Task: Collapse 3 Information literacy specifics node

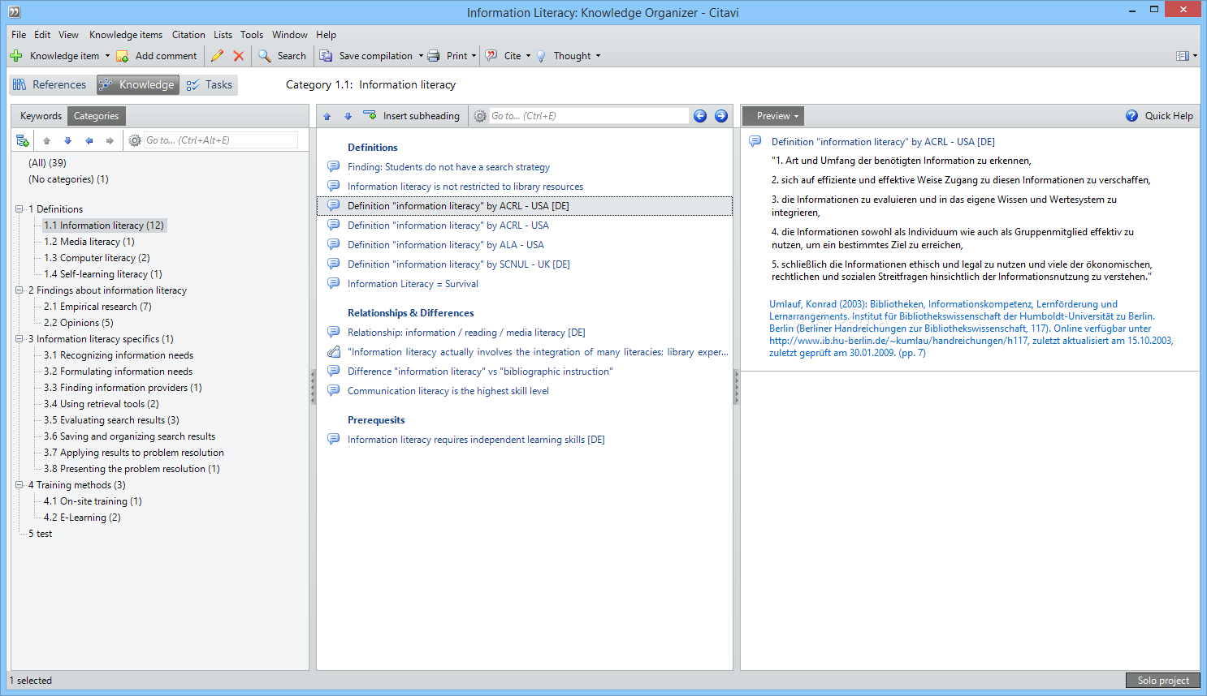Action: pyautogui.click(x=19, y=339)
